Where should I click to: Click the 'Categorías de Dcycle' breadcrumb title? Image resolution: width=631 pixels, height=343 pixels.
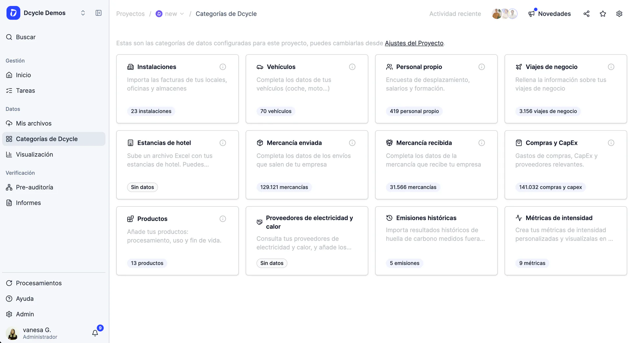pyautogui.click(x=226, y=14)
